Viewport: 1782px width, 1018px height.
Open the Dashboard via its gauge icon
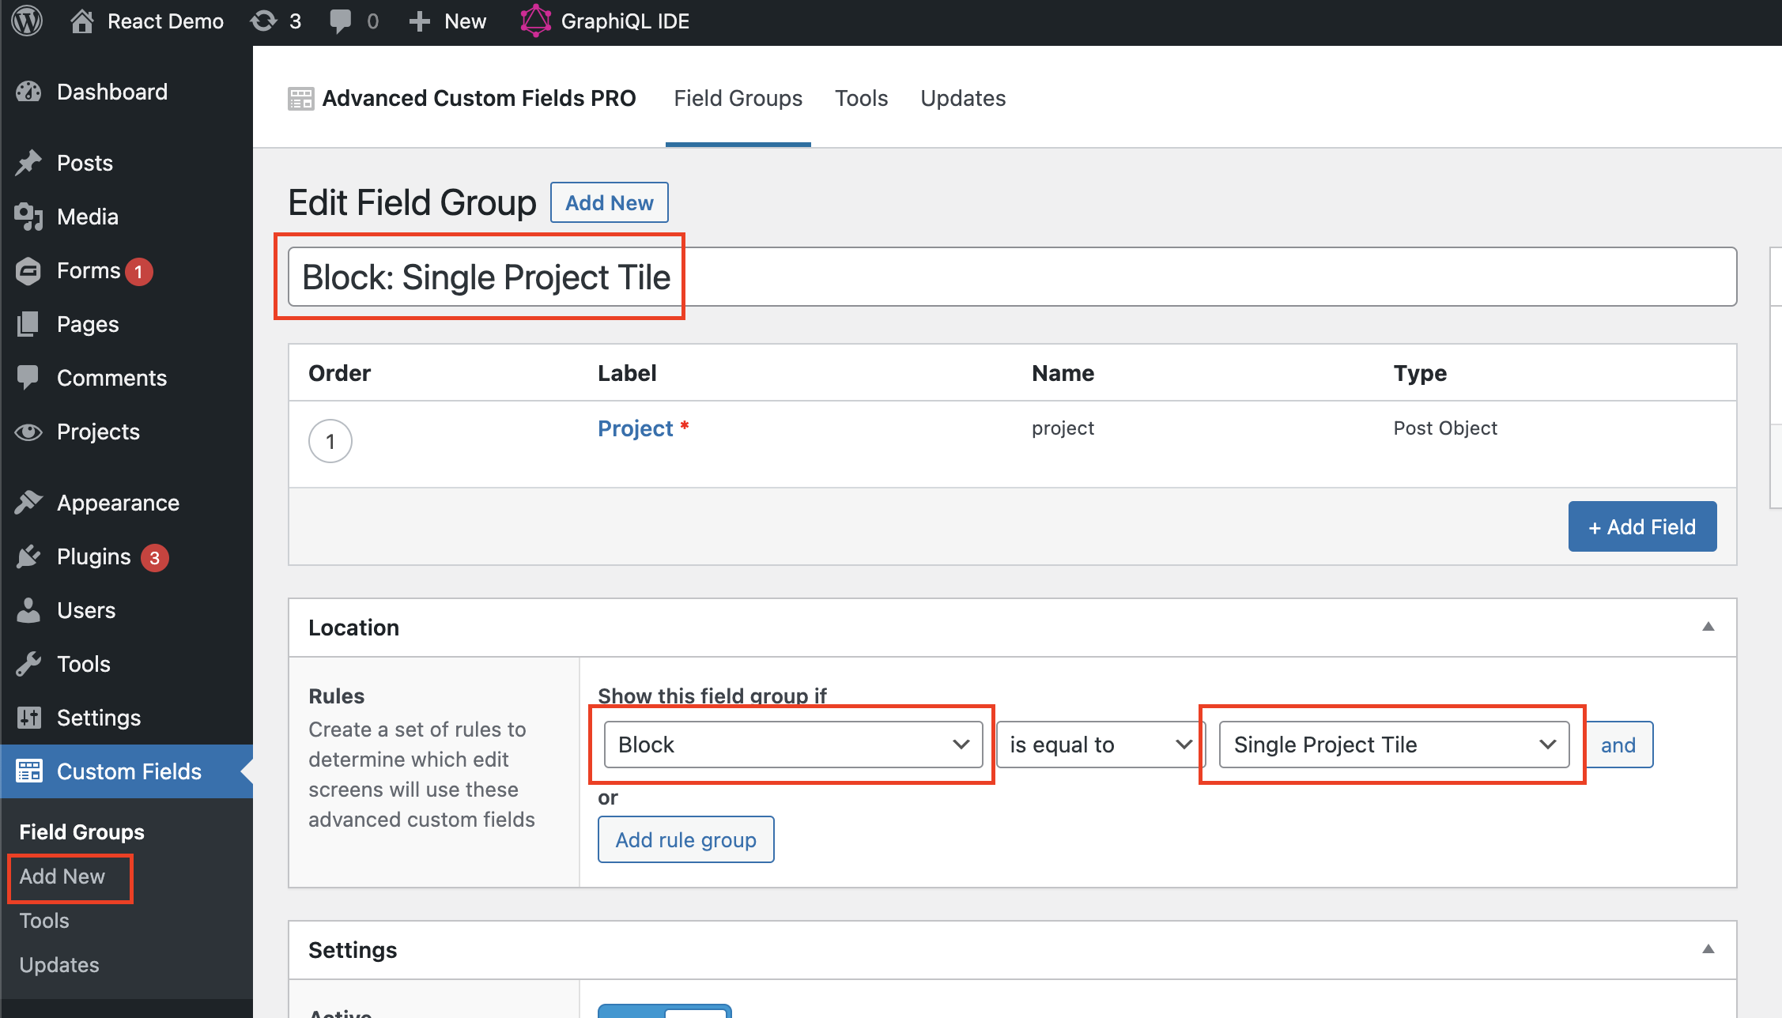pos(28,92)
